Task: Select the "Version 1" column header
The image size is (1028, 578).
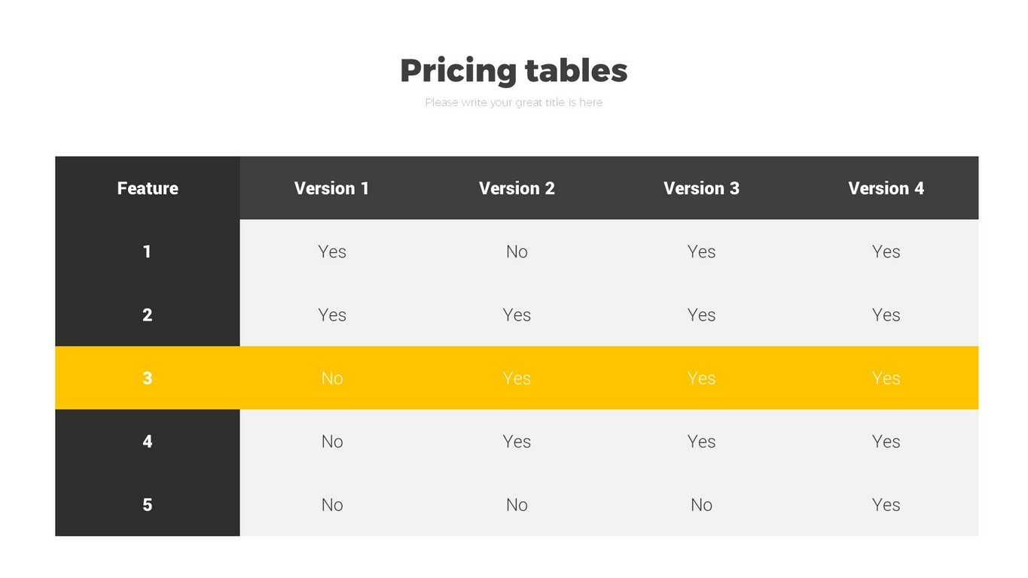Action: pyautogui.click(x=331, y=188)
